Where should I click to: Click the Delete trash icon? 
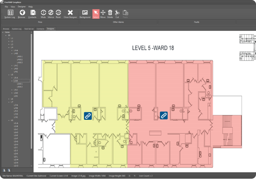pos(110,14)
